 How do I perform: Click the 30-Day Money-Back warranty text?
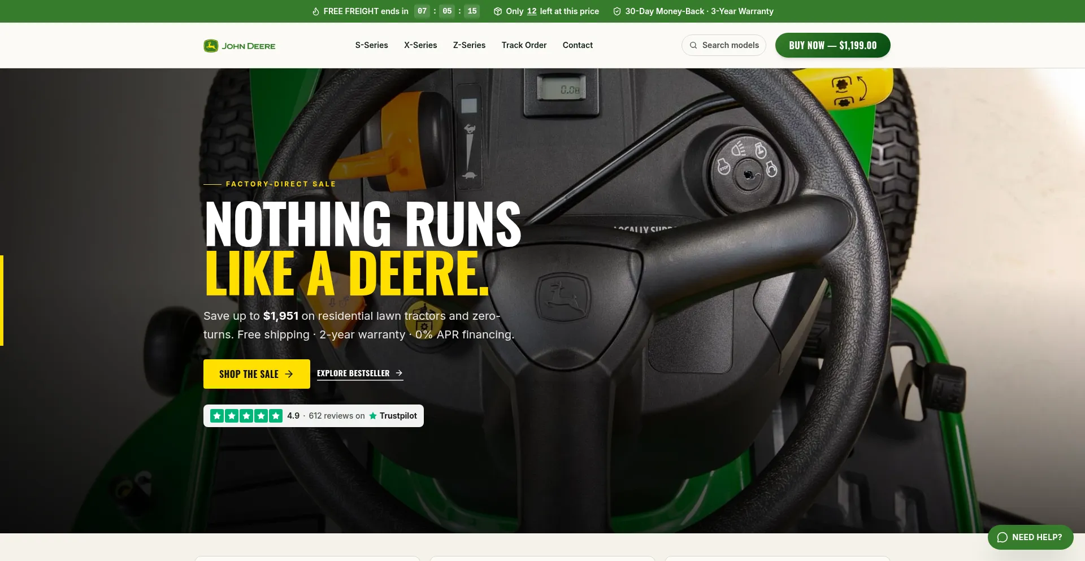(x=699, y=11)
